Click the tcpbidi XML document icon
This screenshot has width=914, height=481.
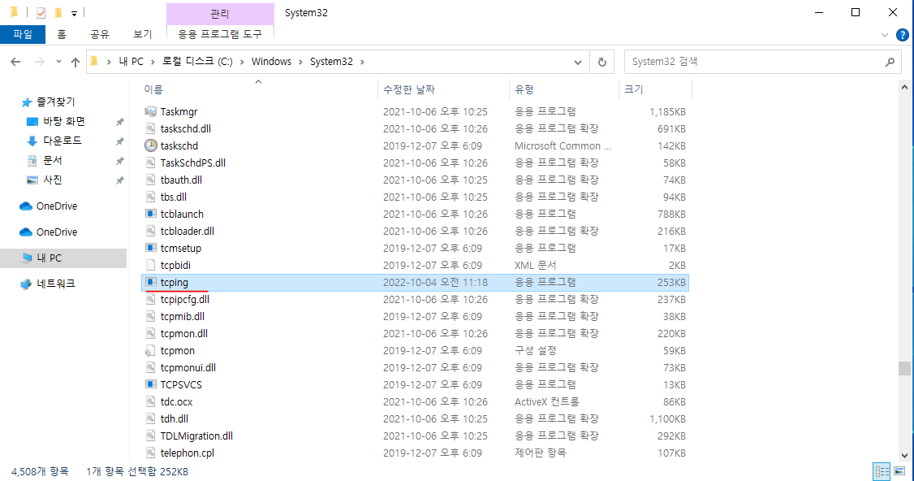pyautogui.click(x=150, y=266)
